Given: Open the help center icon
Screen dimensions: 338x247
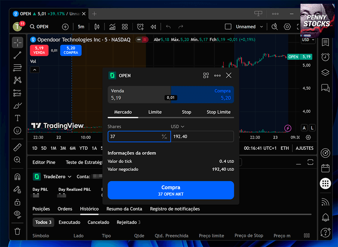Looking at the screenshot, I should 325,232.
